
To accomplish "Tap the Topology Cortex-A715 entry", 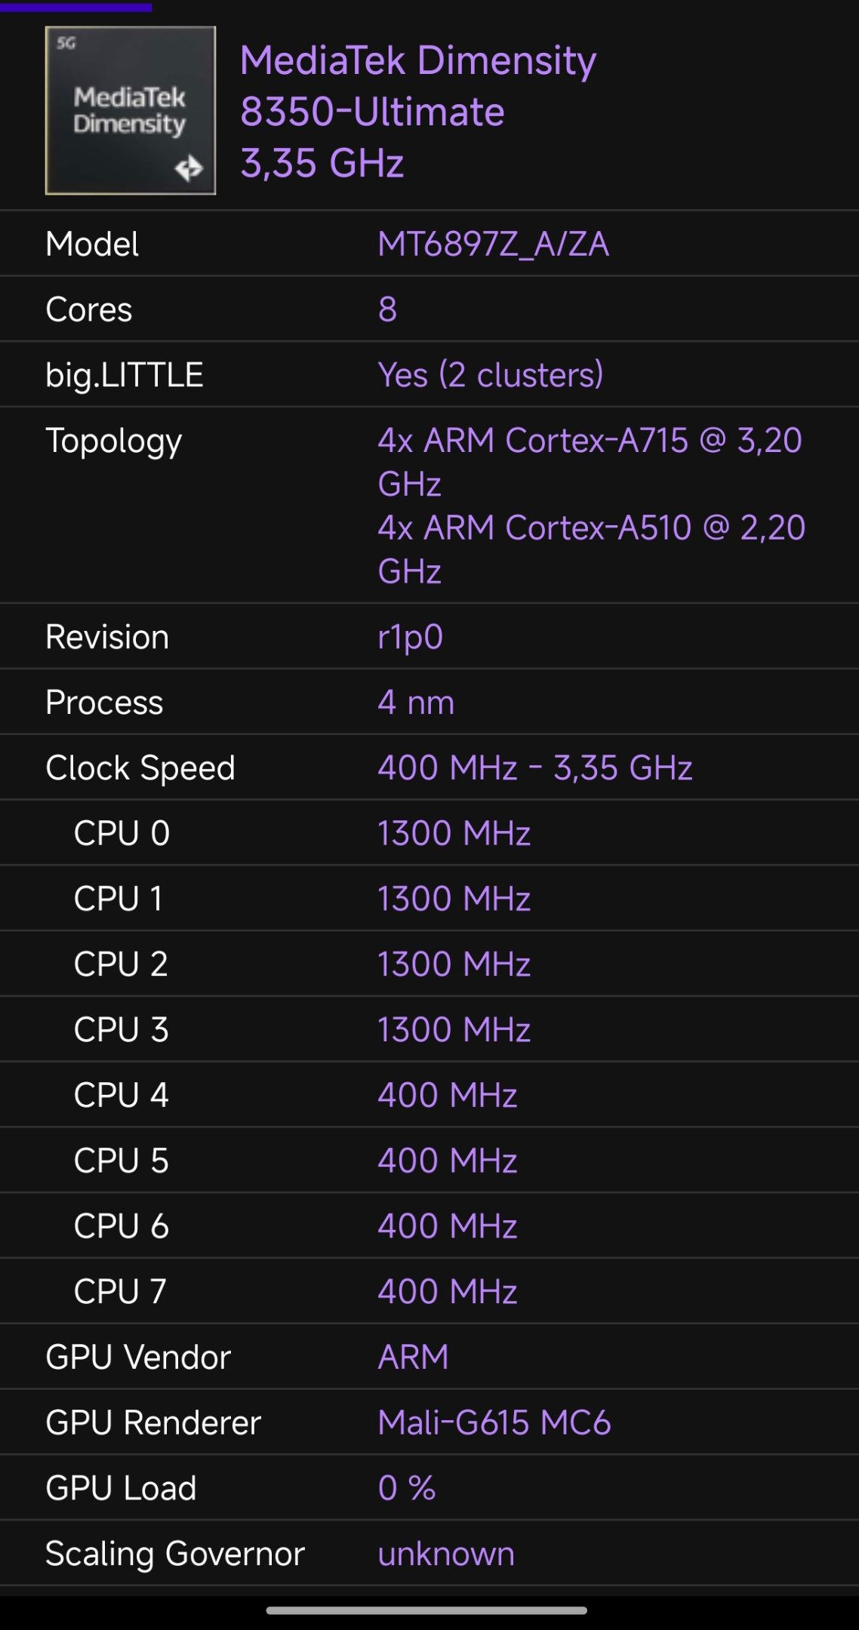I will 590,462.
